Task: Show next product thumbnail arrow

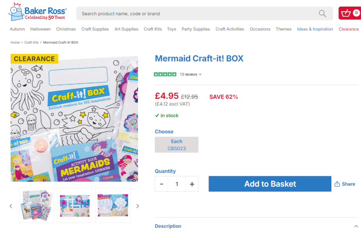Action: pyautogui.click(x=138, y=206)
